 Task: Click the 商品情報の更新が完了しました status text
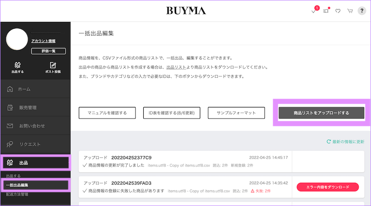116,165
